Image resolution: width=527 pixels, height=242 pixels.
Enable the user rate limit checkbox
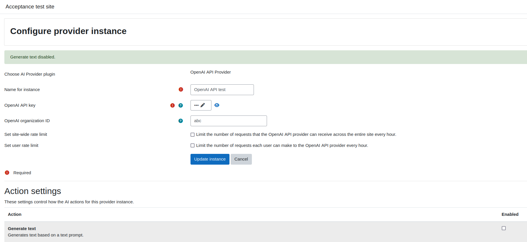[x=193, y=145]
